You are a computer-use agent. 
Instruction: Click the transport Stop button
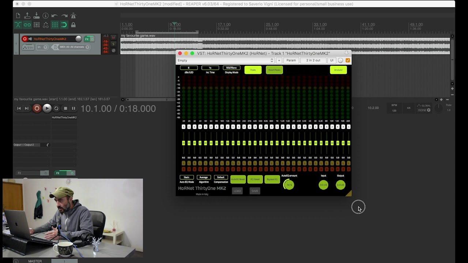point(65,108)
